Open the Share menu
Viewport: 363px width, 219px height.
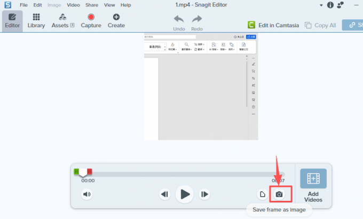pos(92,5)
